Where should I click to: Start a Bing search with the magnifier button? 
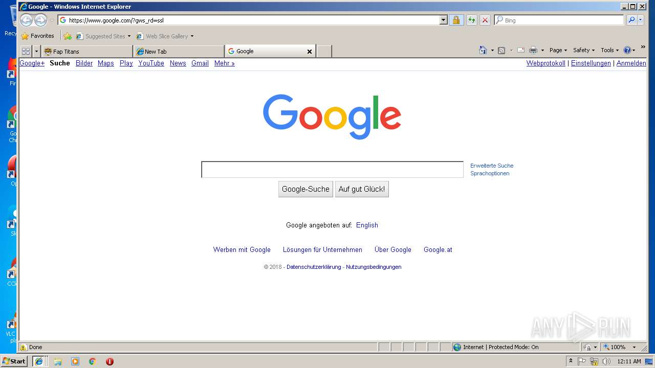pos(631,20)
